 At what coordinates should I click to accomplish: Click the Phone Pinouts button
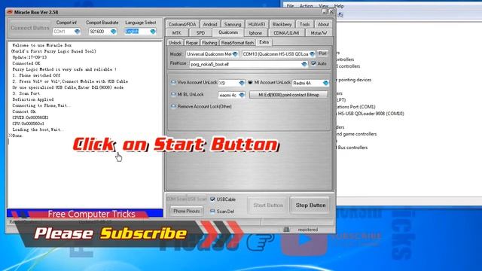pos(187,211)
